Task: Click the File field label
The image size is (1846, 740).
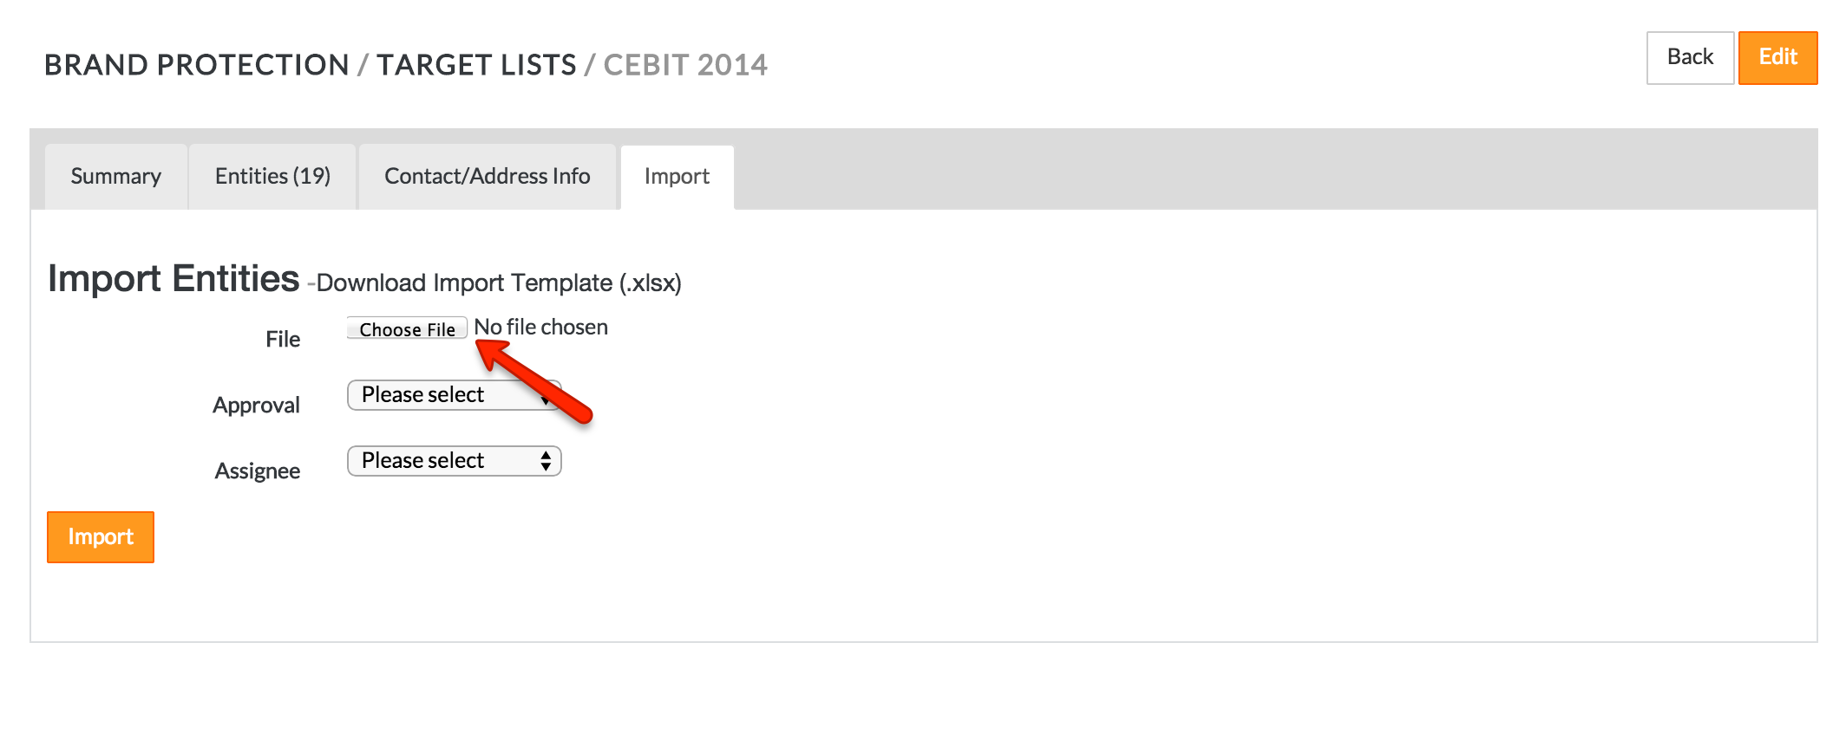Action: point(283,339)
